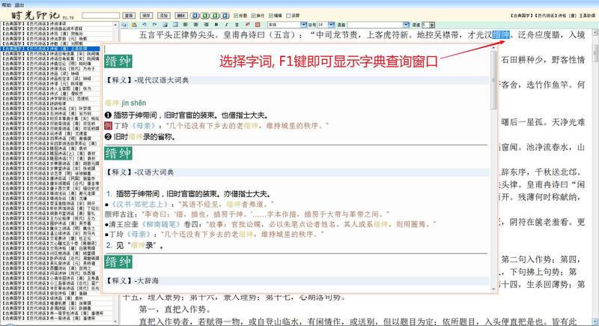
Task: Click the 《母亲》 link in 现代汉语大词典 entry
Action: point(143,126)
